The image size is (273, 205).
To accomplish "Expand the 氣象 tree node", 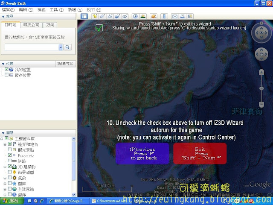I will 5,178.
